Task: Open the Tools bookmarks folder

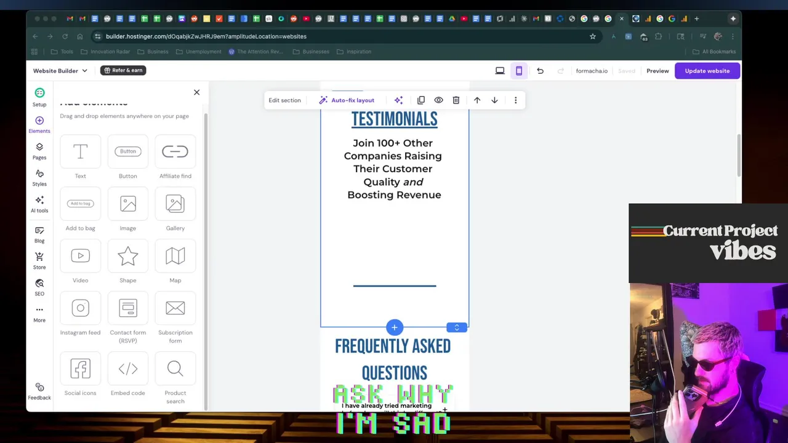Action: tap(62, 52)
